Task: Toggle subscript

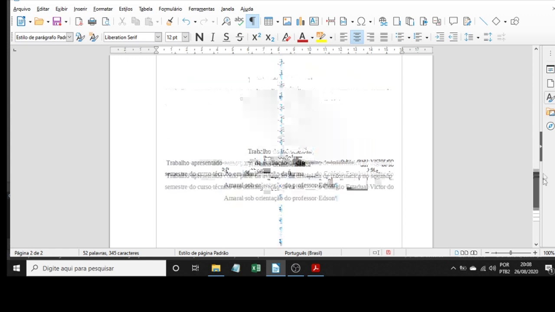Action: [270, 37]
